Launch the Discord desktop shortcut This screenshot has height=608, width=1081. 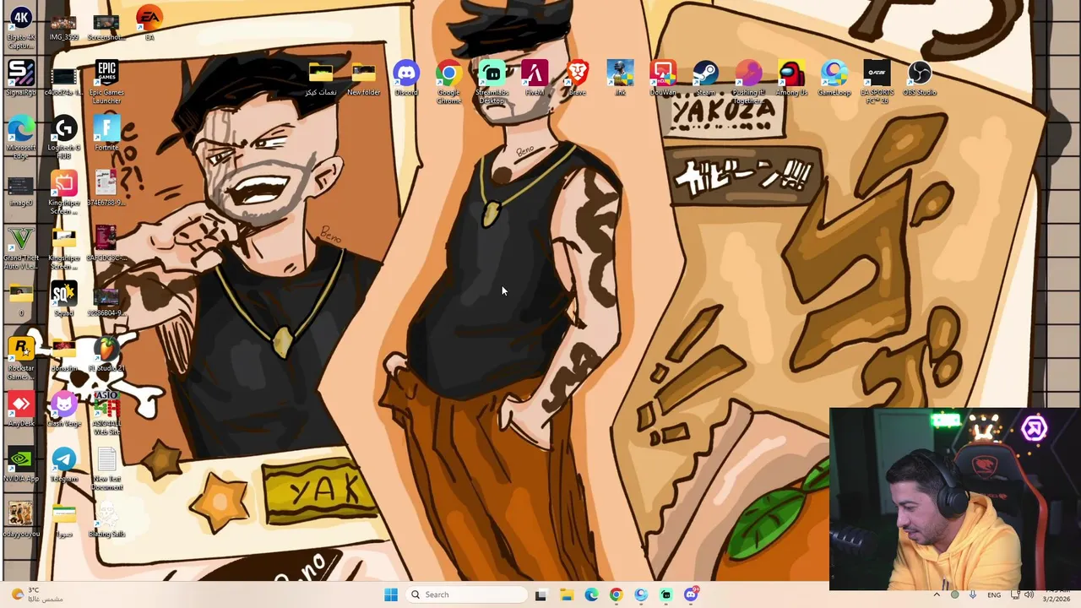click(x=406, y=79)
